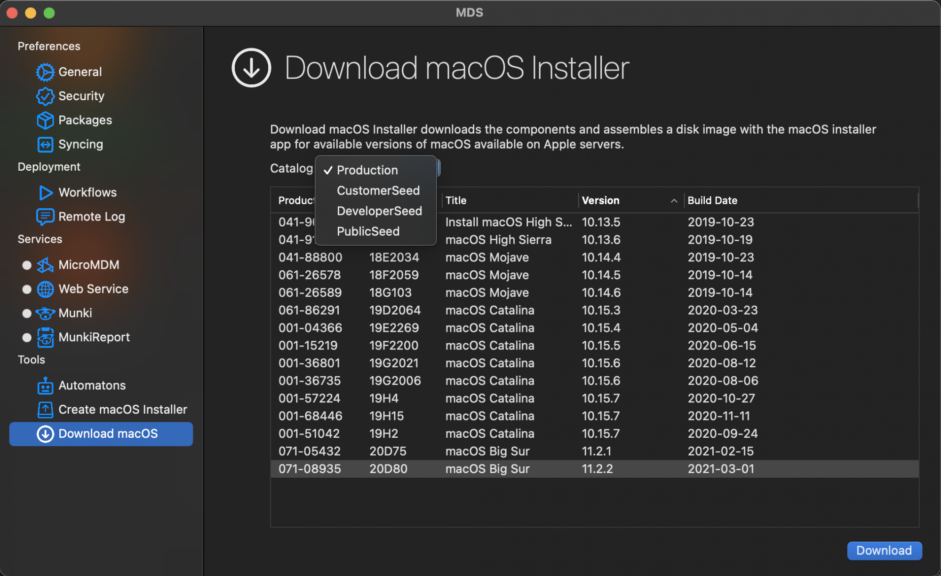Click the yellow minimize window button
941x576 pixels.
[x=31, y=13]
